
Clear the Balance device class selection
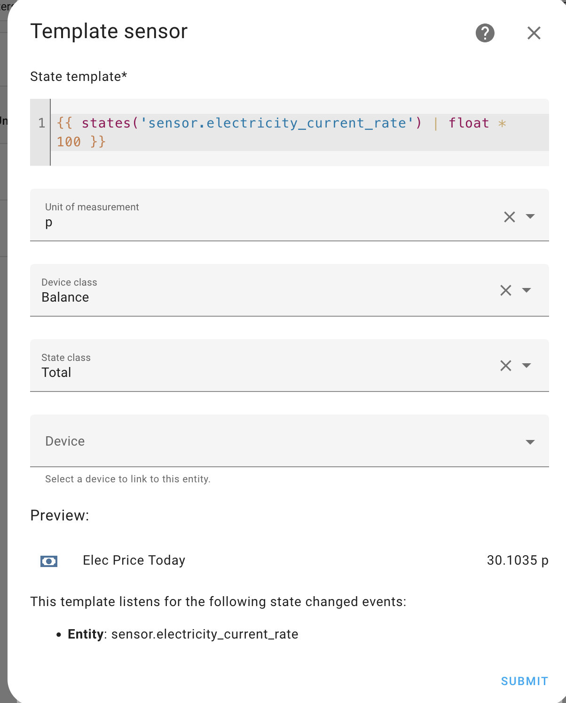[x=505, y=290]
